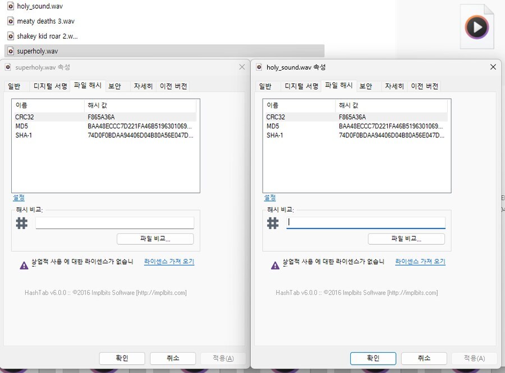
Task: Open 이전 버전 tab in holy_sound.wav properties
Action: tap(425, 86)
